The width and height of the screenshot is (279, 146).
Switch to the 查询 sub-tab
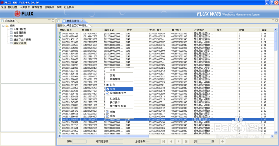(60, 25)
